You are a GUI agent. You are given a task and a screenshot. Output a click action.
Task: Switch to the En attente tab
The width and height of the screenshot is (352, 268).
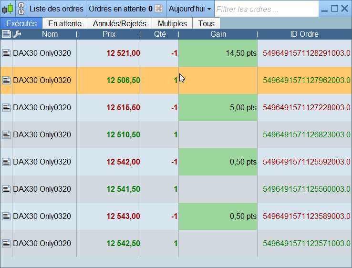point(65,23)
